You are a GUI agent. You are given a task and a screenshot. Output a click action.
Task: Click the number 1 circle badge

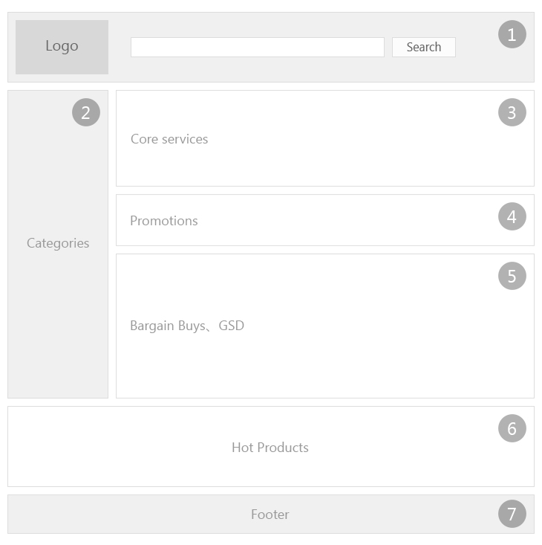[x=512, y=34]
